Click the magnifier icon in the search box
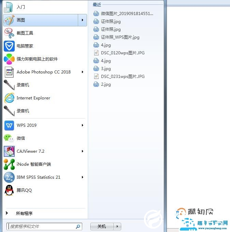The height and width of the screenshot is (232, 230). click(x=78, y=227)
